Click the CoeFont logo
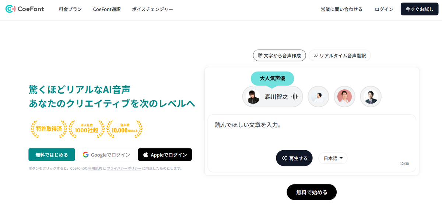Viewport: 442px width, 205px height. [x=25, y=9]
